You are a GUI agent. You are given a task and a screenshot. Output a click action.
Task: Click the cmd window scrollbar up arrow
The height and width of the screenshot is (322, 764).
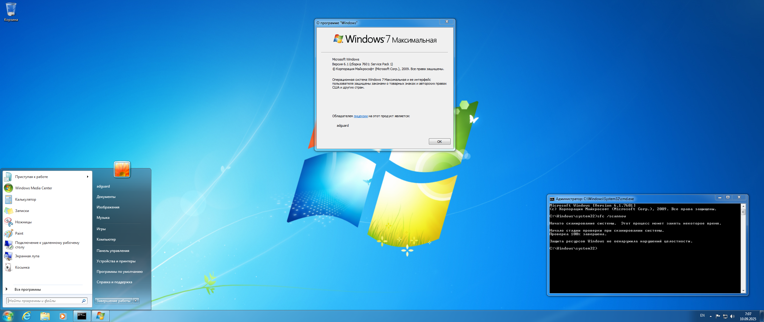pos(743,206)
